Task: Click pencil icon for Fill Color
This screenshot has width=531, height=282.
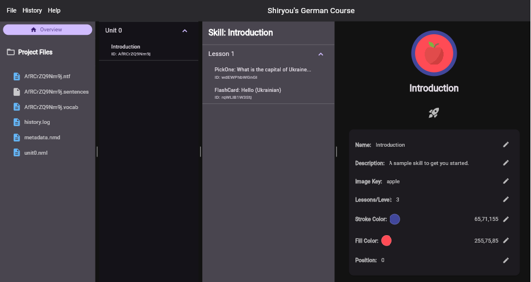Action: click(x=505, y=241)
